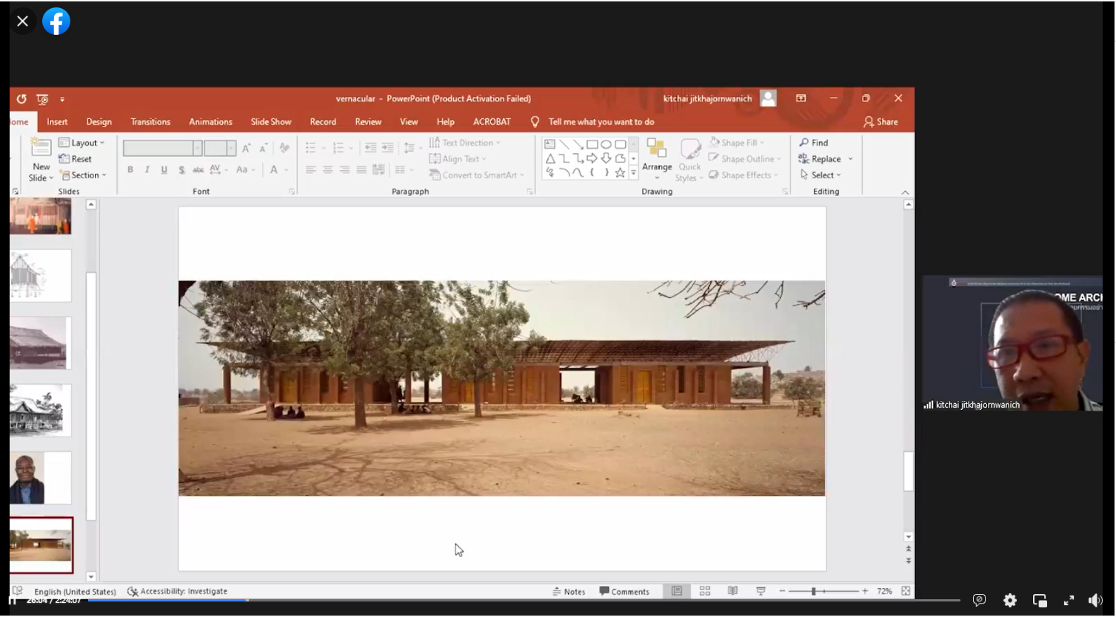Toggle the Comments pane
The height and width of the screenshot is (617, 1116).
(x=624, y=591)
